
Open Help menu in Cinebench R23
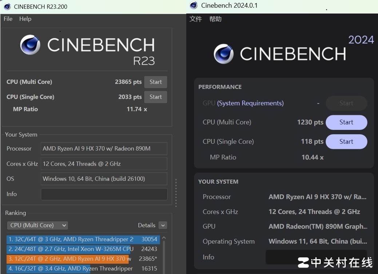point(25,19)
